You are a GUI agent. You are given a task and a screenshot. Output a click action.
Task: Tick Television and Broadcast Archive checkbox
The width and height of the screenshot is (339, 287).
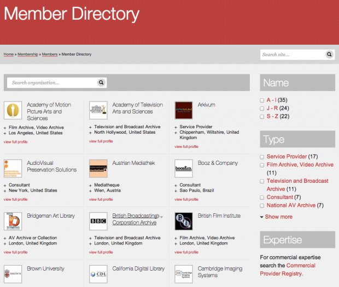pyautogui.click(x=262, y=181)
